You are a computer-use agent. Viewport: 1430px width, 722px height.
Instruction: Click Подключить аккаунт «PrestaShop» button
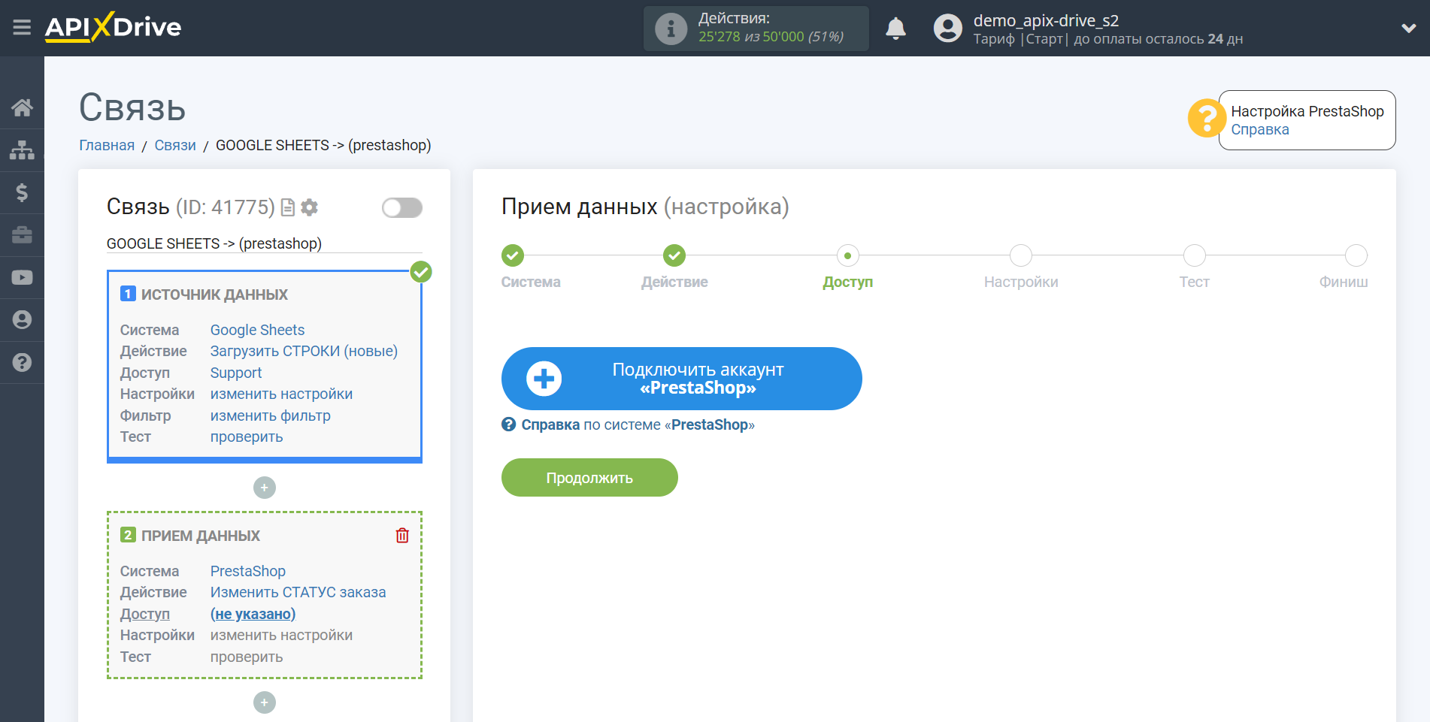pos(681,379)
